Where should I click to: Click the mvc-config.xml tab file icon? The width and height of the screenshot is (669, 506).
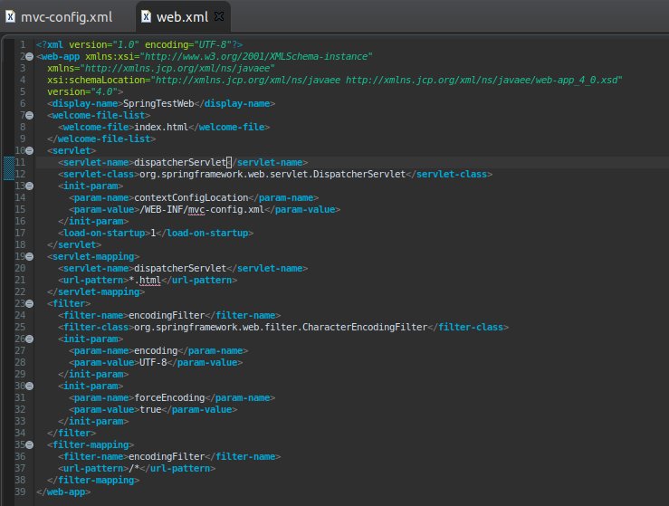pos(10,16)
